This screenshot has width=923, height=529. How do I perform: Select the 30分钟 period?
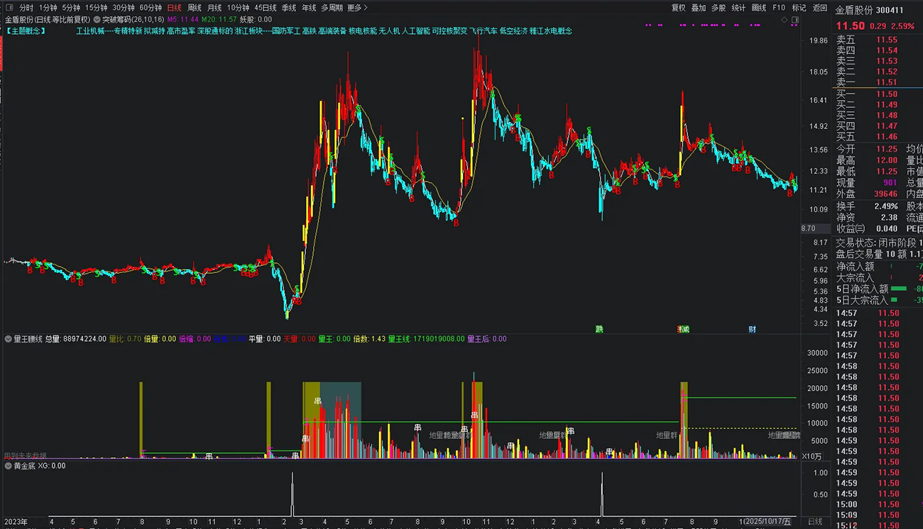[x=124, y=8]
